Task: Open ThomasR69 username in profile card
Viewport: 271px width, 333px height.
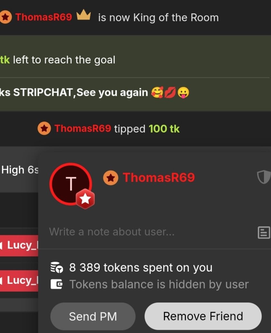Action: (x=159, y=177)
